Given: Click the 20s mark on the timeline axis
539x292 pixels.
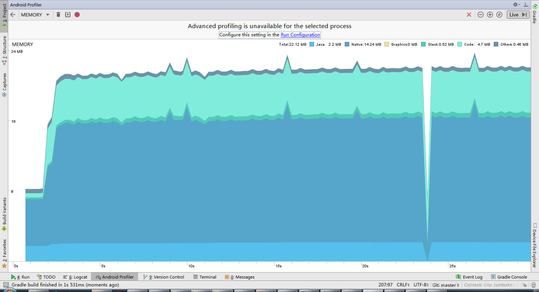Looking at the screenshot, I should point(365,266).
